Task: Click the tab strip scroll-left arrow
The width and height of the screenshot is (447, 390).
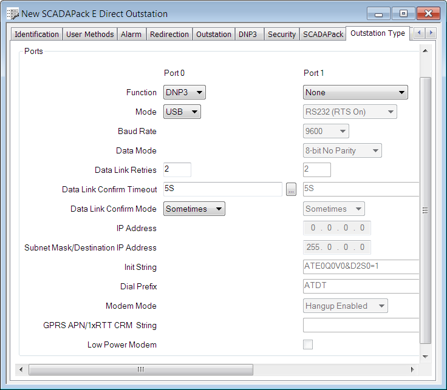Action: (x=419, y=33)
